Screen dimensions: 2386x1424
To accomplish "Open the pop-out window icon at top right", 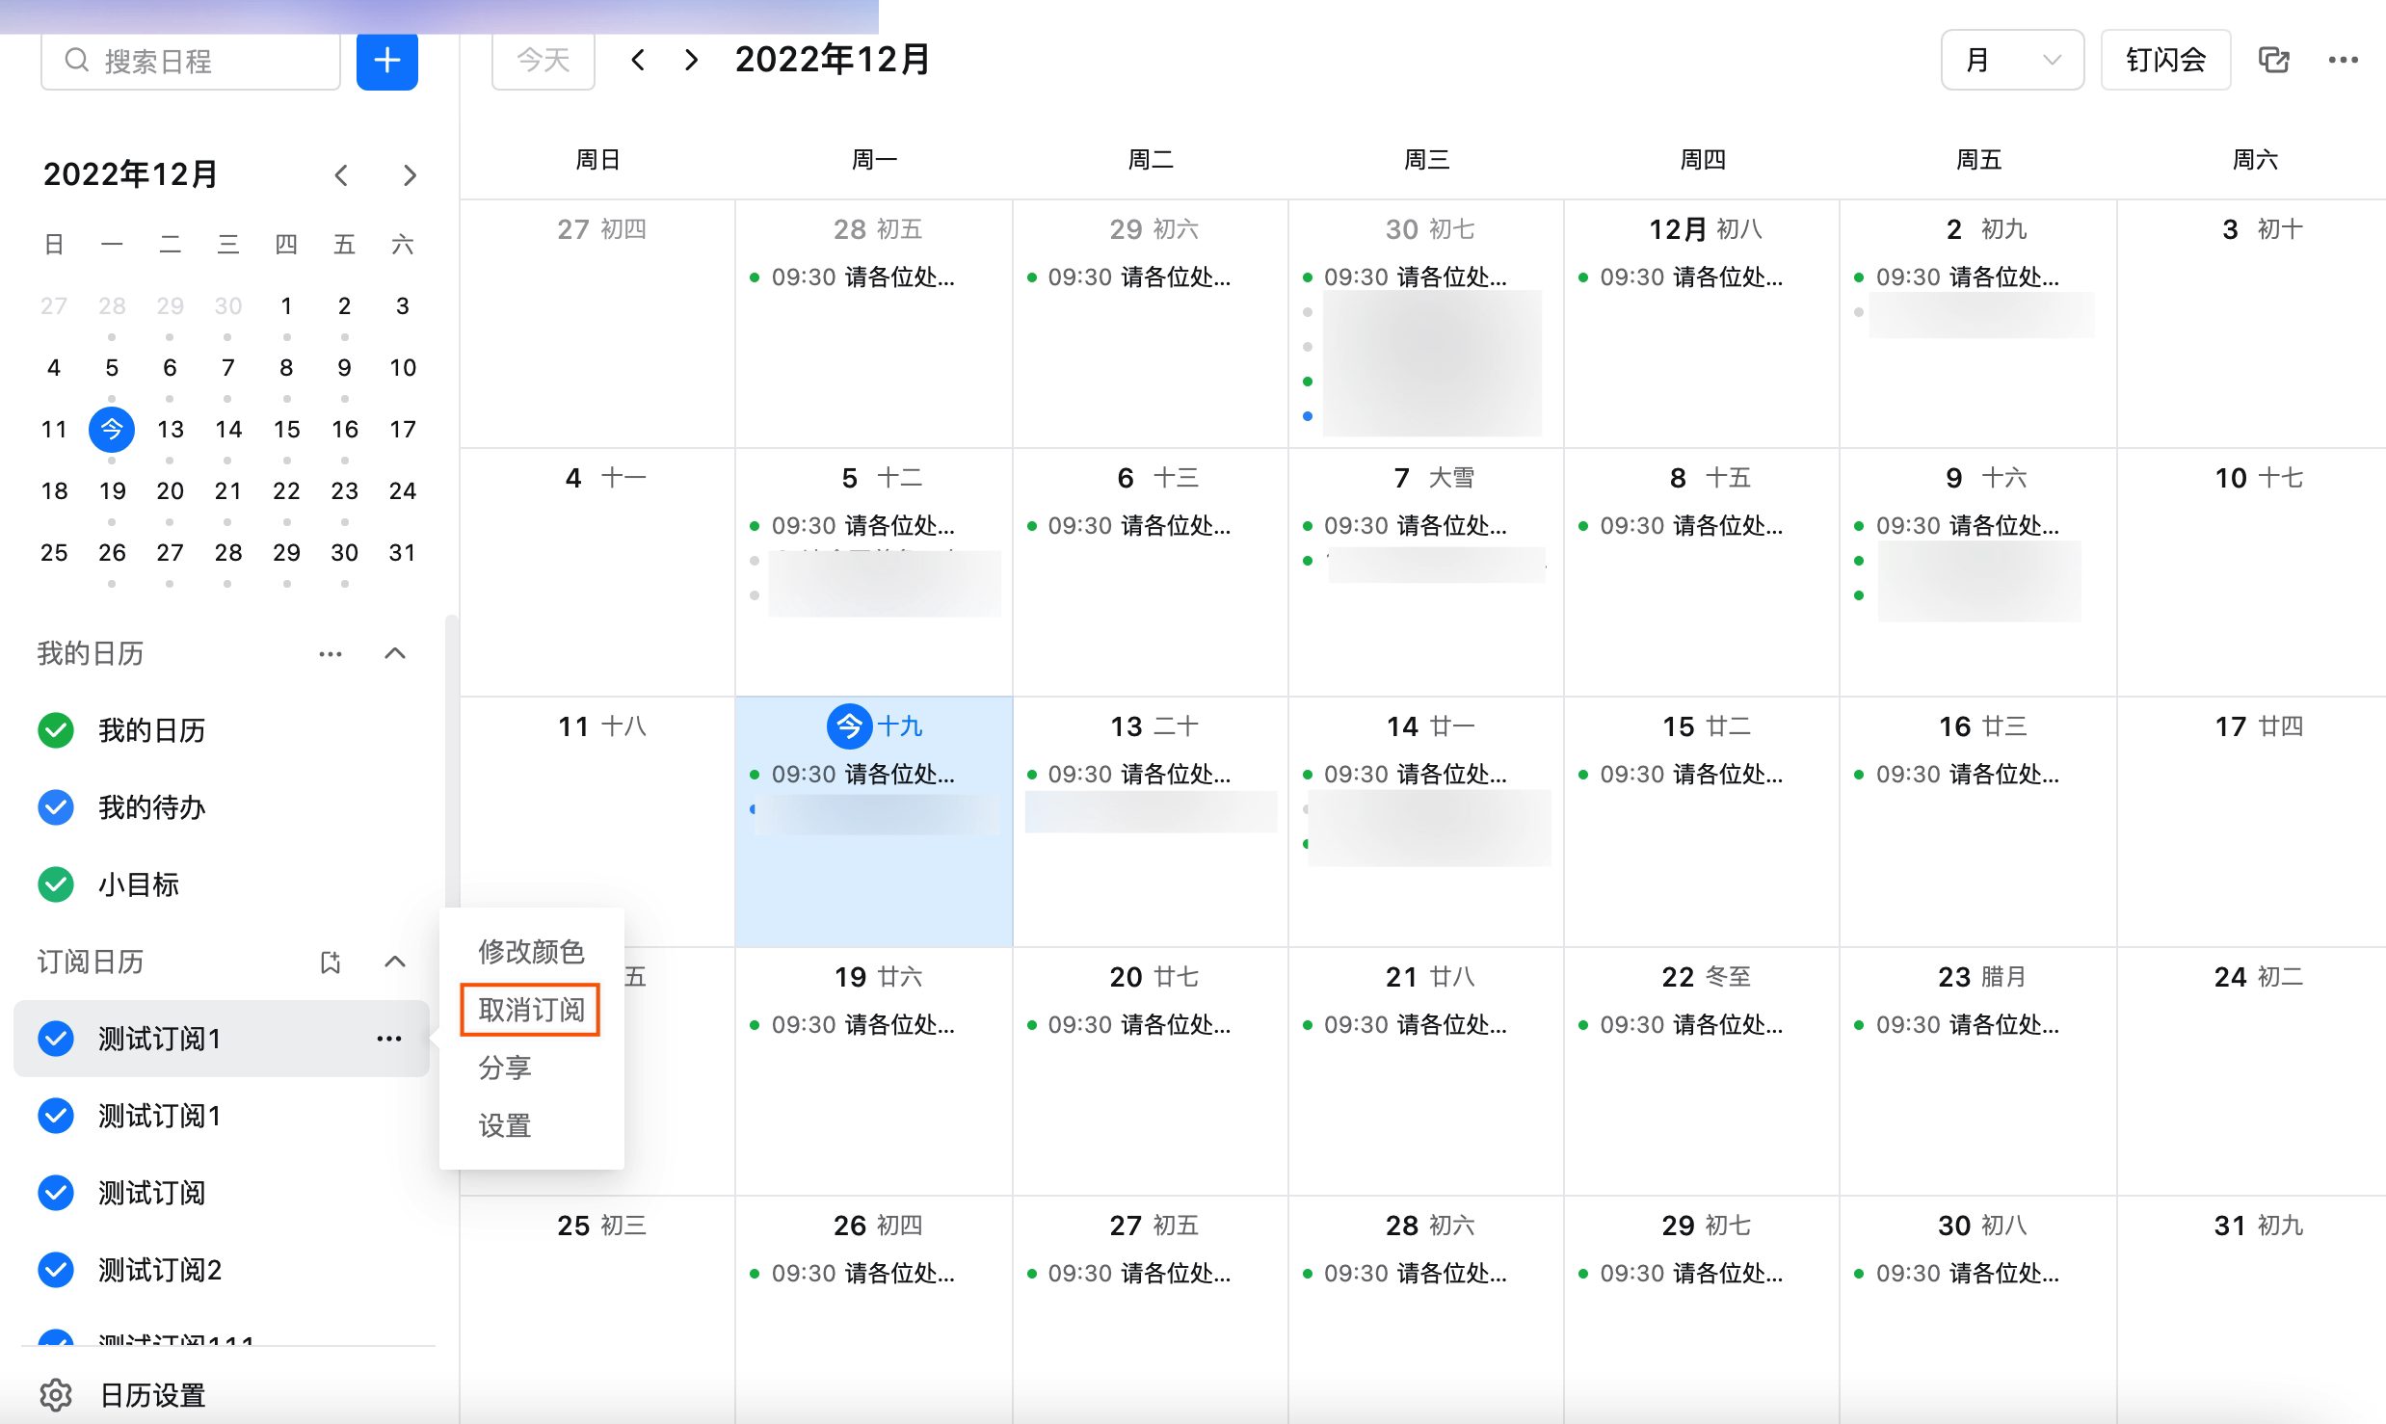I will [2273, 61].
